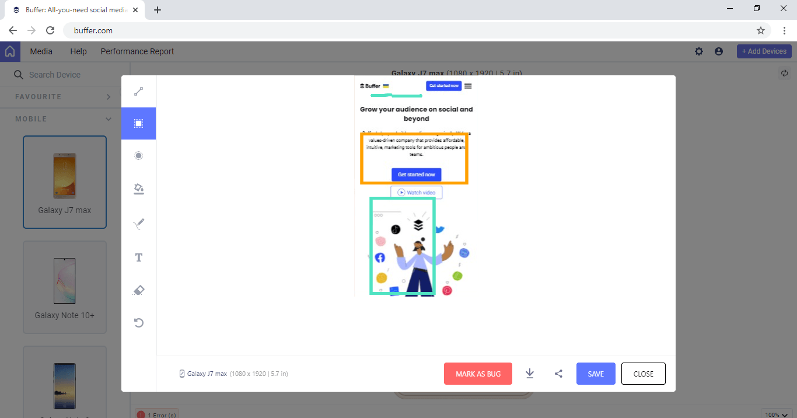The width and height of the screenshot is (797, 418).
Task: Select the color fill tool
Action: click(x=138, y=189)
